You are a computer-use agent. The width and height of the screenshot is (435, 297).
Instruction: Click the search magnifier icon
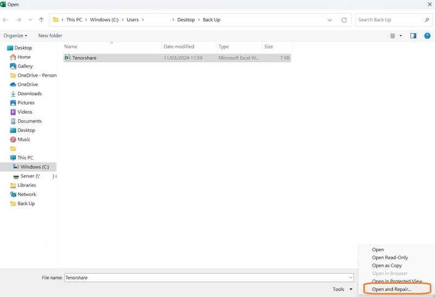(x=427, y=20)
